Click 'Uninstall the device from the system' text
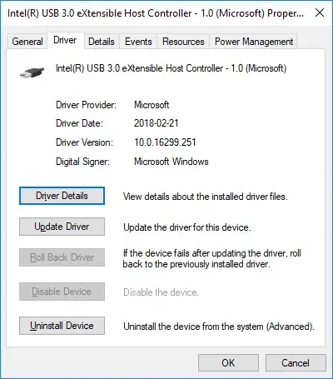 pos(219,327)
